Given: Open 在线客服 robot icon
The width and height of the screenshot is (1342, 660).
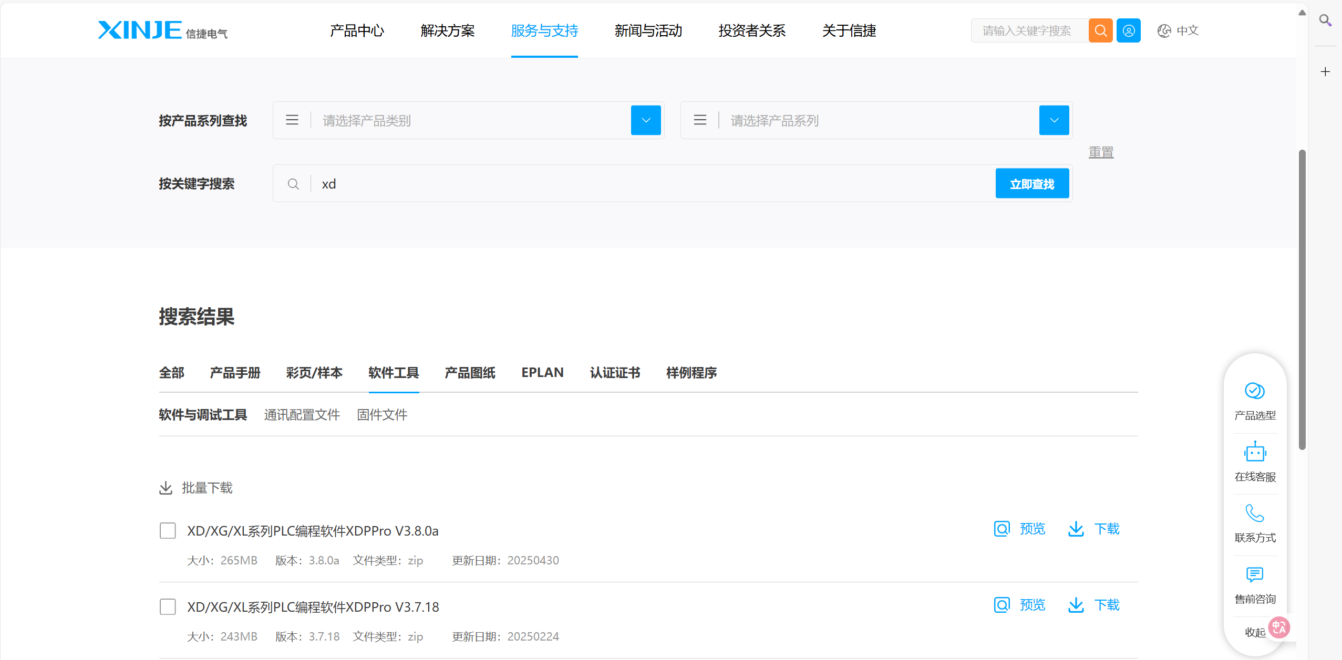Looking at the screenshot, I should pyautogui.click(x=1255, y=452).
